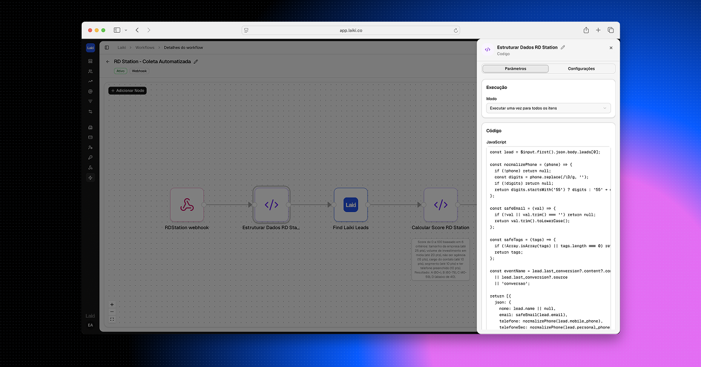Open the credit card icon in sidebar
701x367 pixels.
click(91, 137)
